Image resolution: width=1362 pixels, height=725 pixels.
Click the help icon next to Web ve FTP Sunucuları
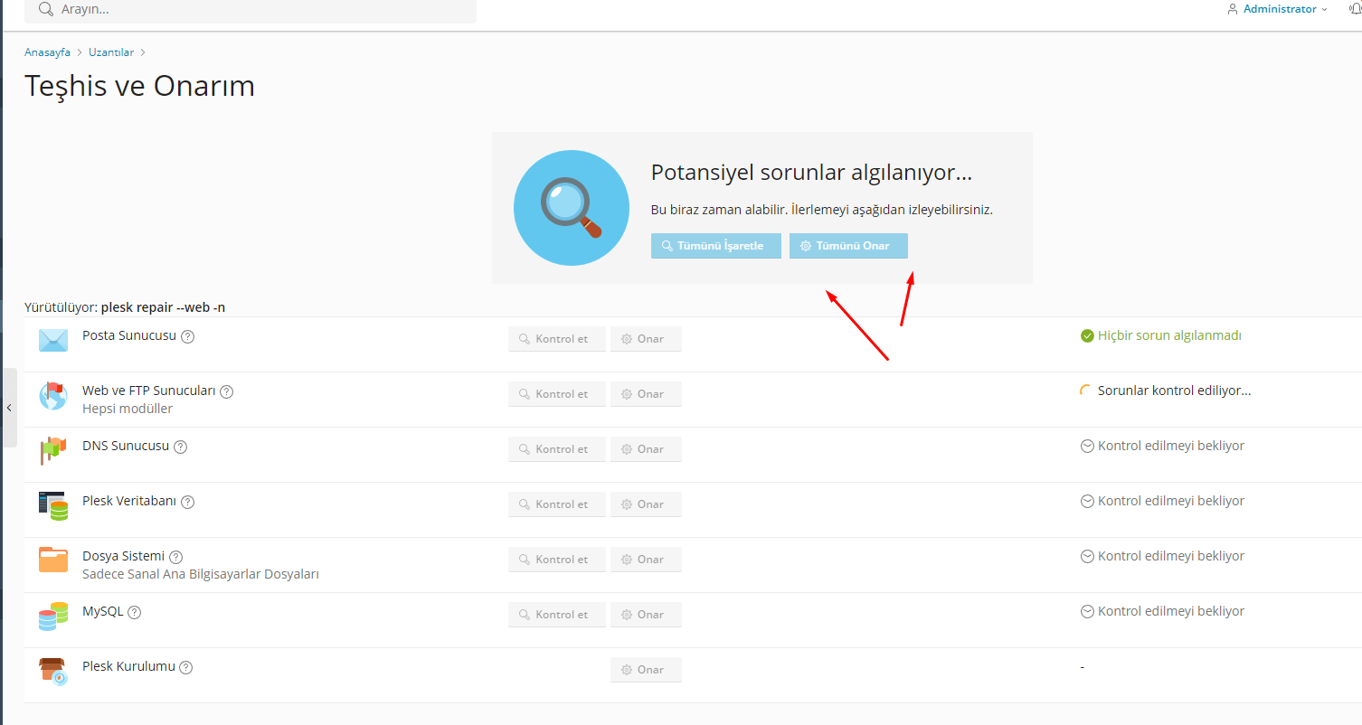[227, 391]
